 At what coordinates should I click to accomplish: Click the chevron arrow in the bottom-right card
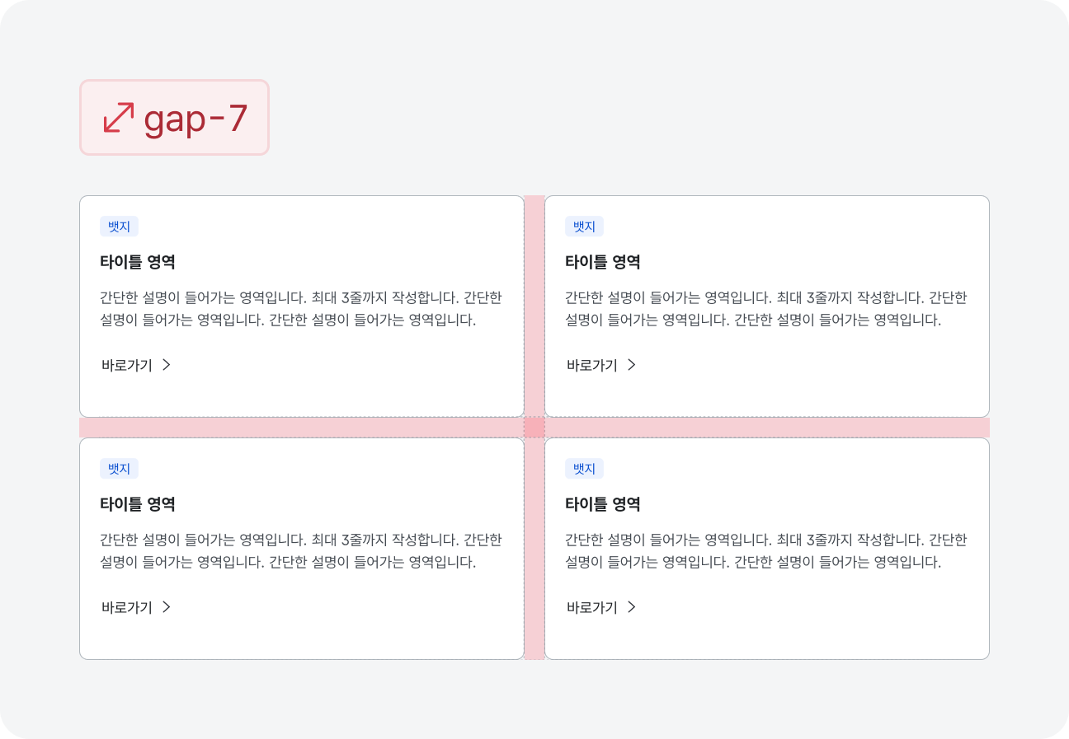tap(631, 607)
